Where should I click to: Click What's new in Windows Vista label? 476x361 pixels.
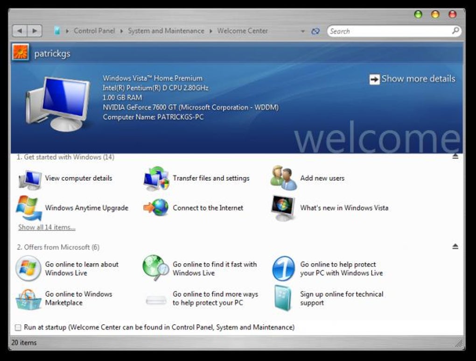pyautogui.click(x=344, y=208)
